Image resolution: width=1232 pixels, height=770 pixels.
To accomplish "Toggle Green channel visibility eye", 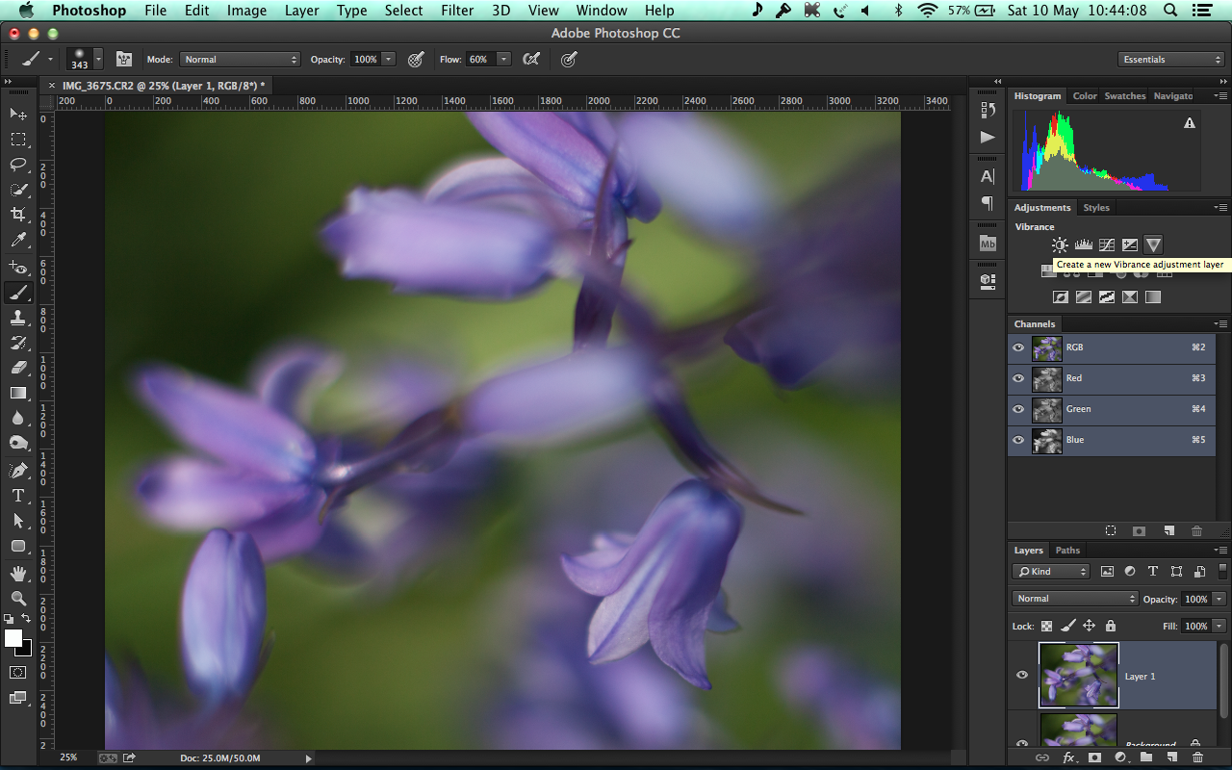I will coord(1018,409).
